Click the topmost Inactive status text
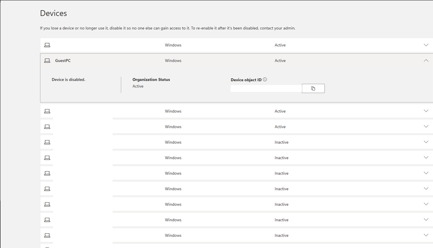This screenshot has width=433, height=248. point(281,142)
